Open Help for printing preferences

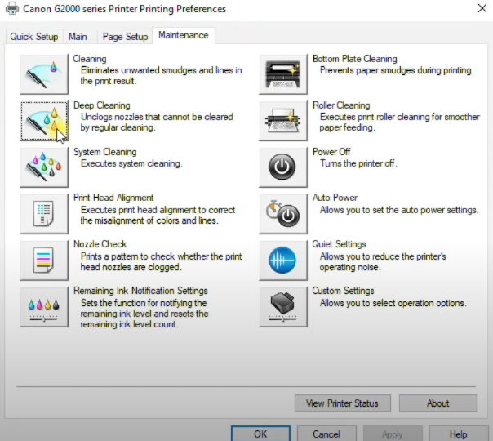point(459,434)
